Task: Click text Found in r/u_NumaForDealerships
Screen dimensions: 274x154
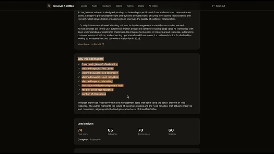Action: (99, 64)
